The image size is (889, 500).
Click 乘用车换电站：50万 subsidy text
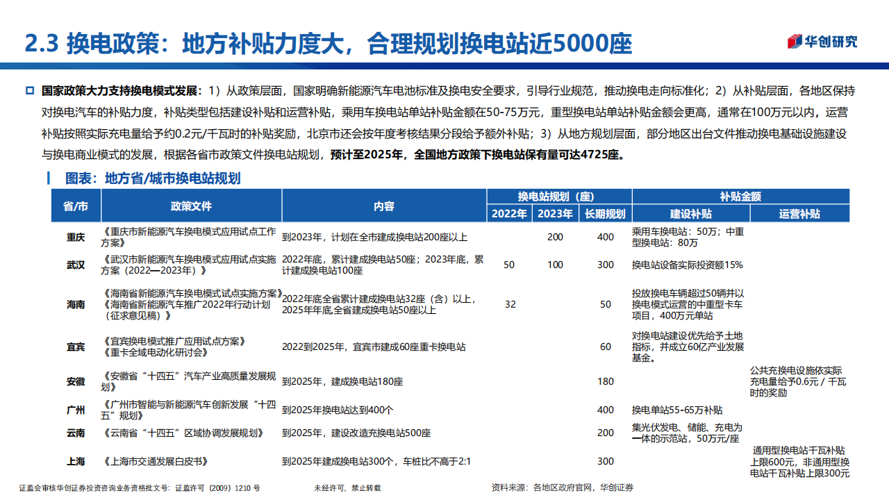pos(688,237)
